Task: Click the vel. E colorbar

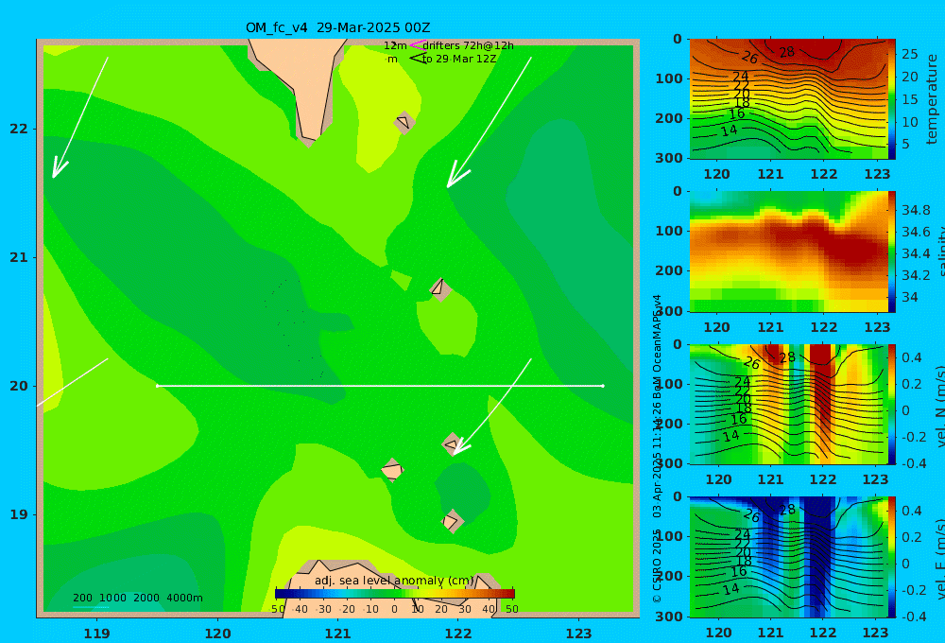Action: [892, 557]
